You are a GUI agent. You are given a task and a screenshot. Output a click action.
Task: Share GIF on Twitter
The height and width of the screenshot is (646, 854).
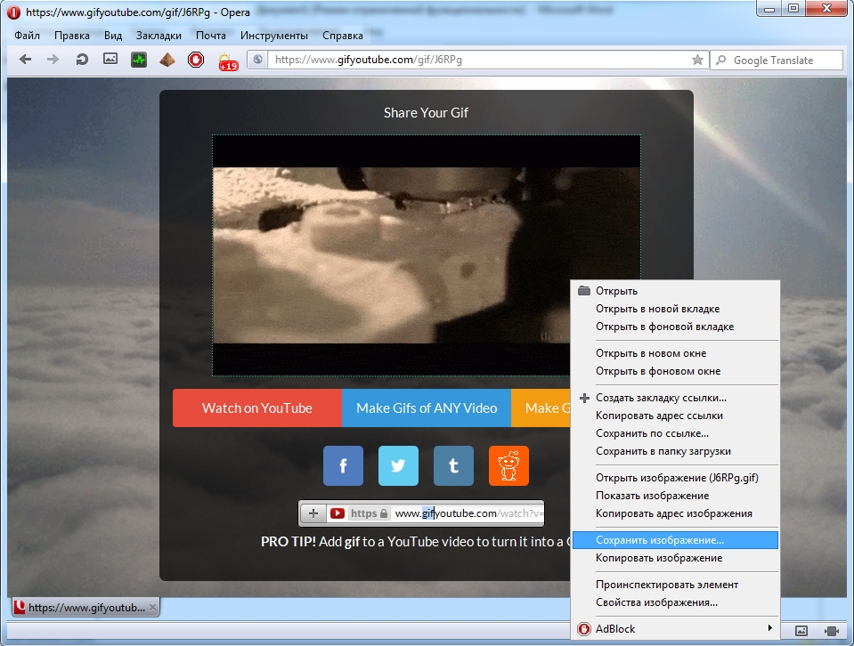coord(398,465)
